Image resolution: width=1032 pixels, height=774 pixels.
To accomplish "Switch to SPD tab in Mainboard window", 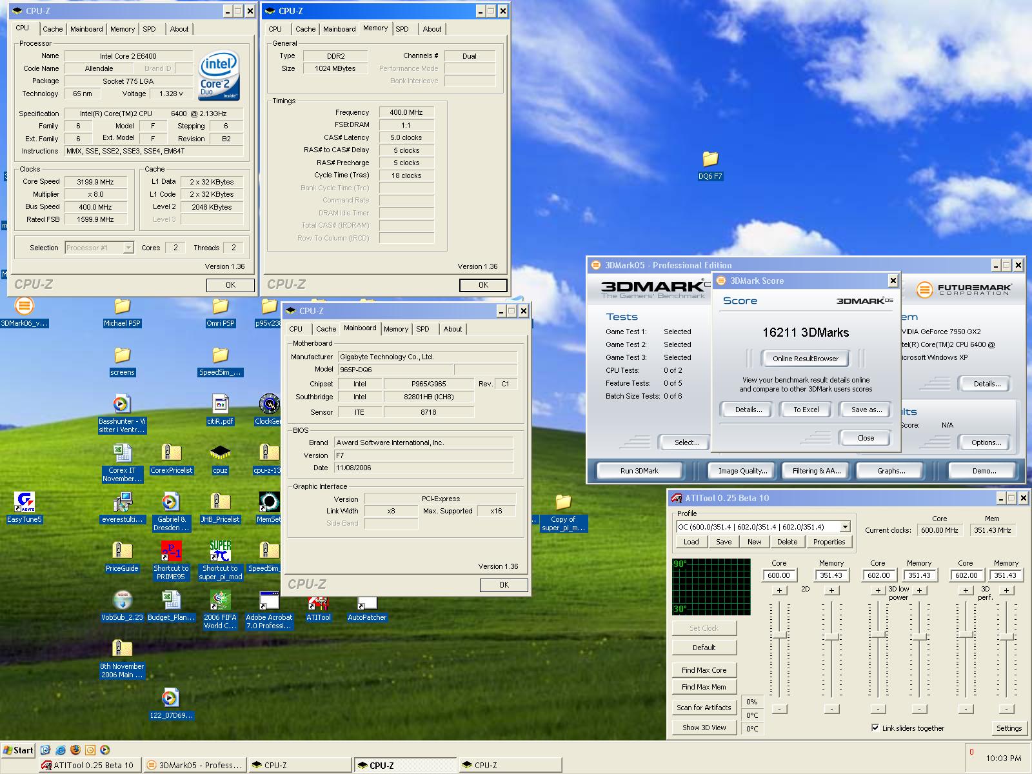I will pos(423,329).
